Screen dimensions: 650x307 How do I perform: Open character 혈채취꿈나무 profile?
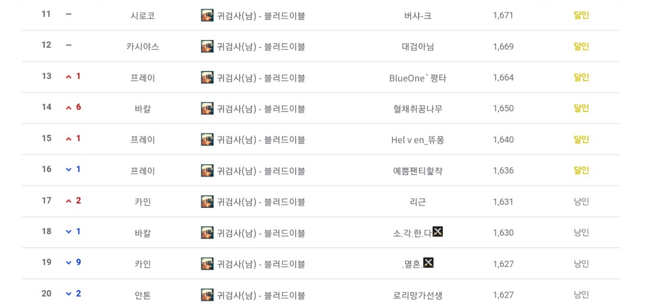[419, 109]
